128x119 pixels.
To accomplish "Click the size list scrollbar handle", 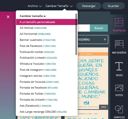I will [76, 34].
